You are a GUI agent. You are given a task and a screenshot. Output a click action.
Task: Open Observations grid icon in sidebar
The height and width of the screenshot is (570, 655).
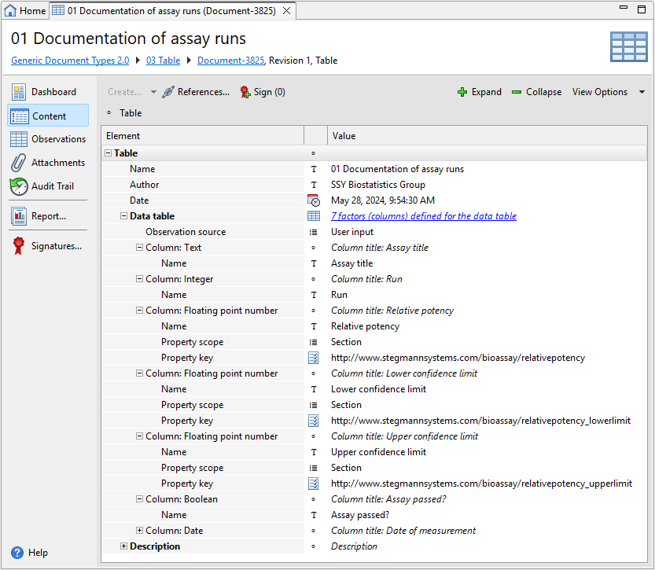click(19, 139)
